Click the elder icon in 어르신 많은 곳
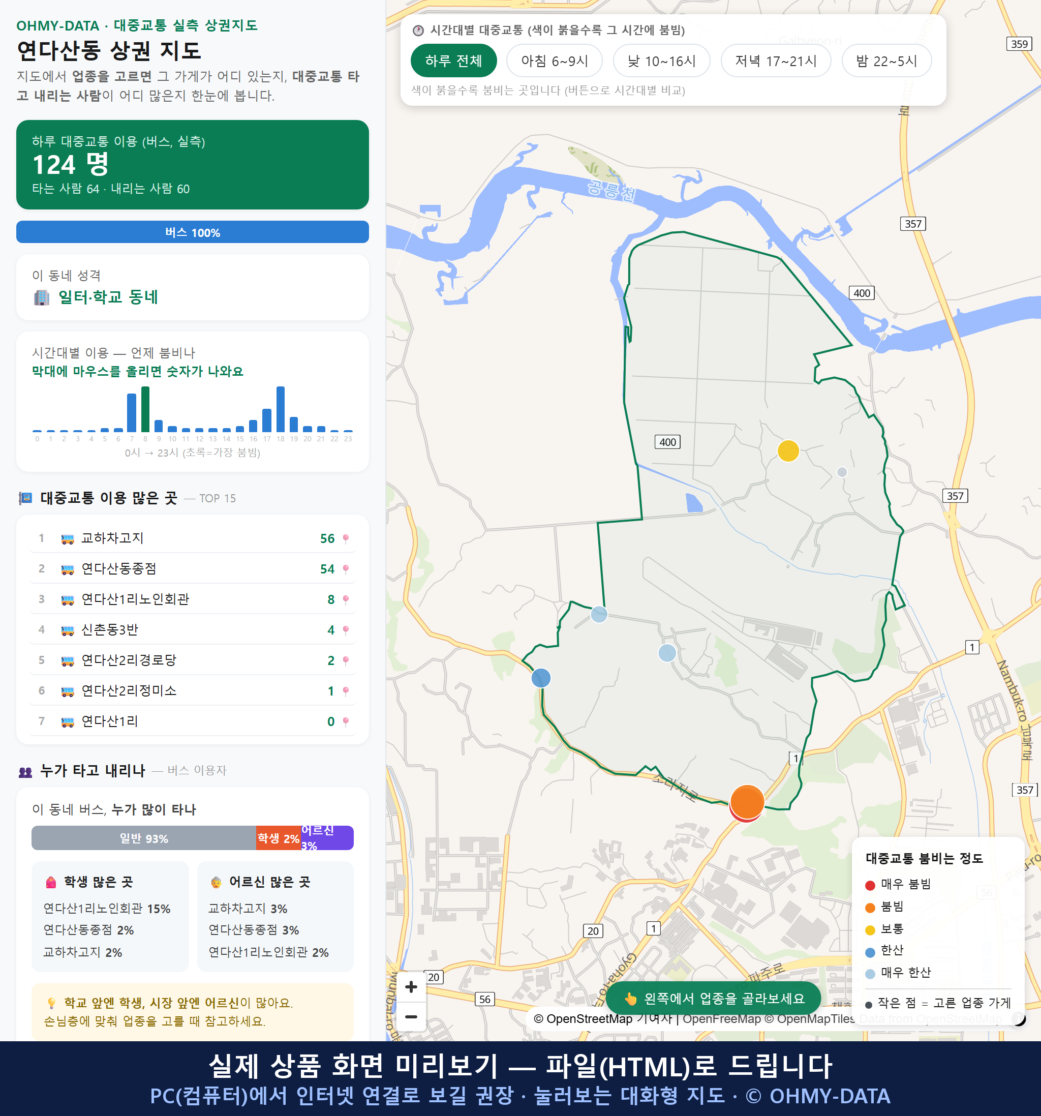The height and width of the screenshot is (1116, 1041). [x=216, y=882]
